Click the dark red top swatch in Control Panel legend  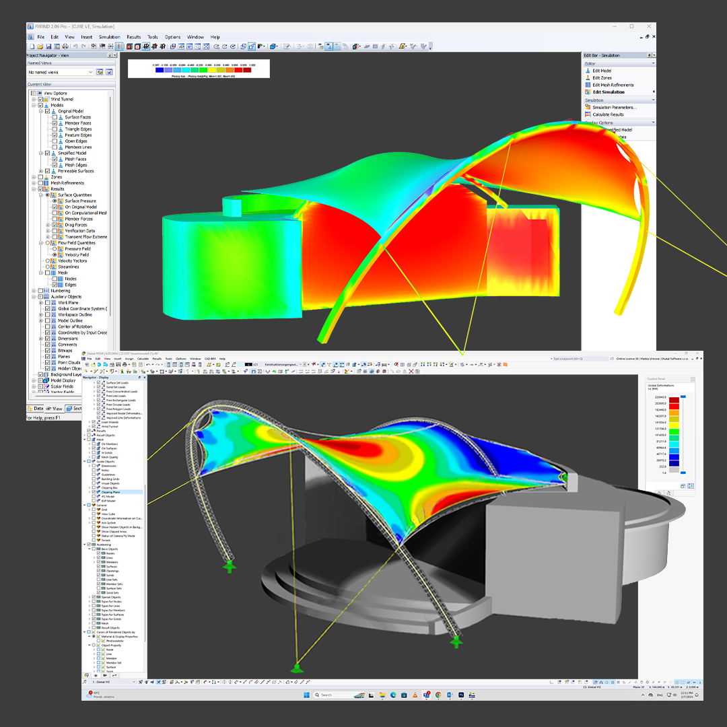click(674, 399)
